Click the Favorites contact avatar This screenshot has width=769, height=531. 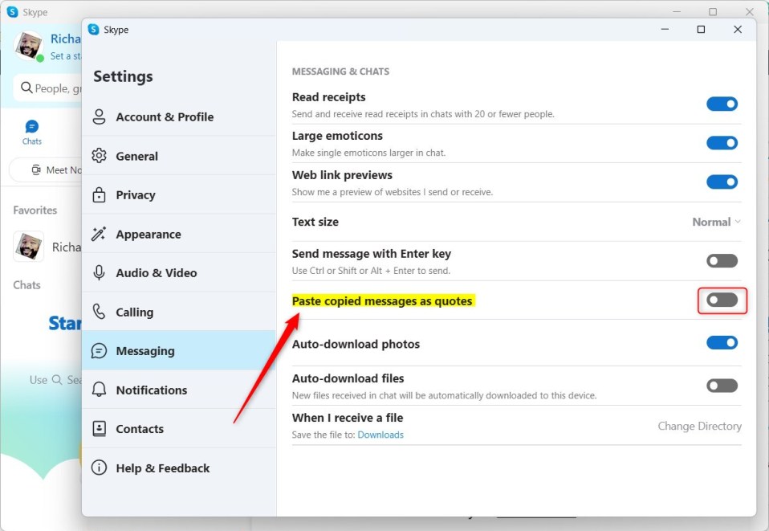click(x=28, y=247)
